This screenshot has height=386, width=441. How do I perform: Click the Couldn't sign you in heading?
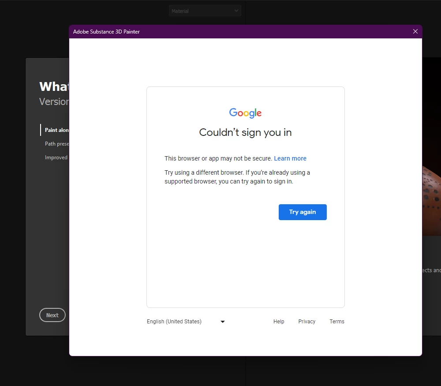click(x=245, y=132)
